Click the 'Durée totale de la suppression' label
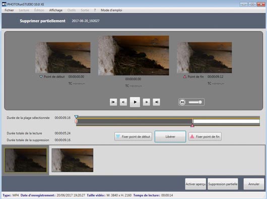 coord(28,140)
